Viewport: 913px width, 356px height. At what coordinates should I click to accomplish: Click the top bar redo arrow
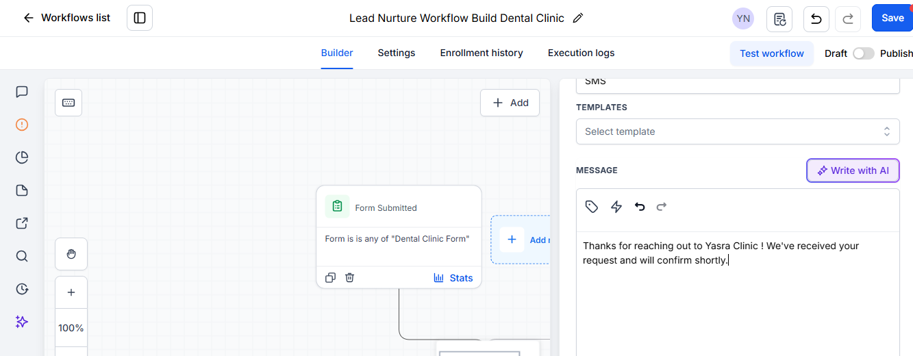[x=848, y=18]
